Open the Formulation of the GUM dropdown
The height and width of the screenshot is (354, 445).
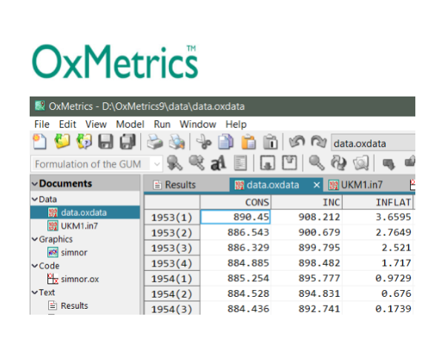[x=156, y=164]
